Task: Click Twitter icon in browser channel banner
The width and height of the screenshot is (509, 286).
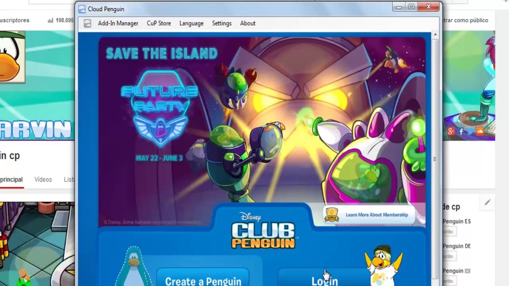Action: [470, 131]
